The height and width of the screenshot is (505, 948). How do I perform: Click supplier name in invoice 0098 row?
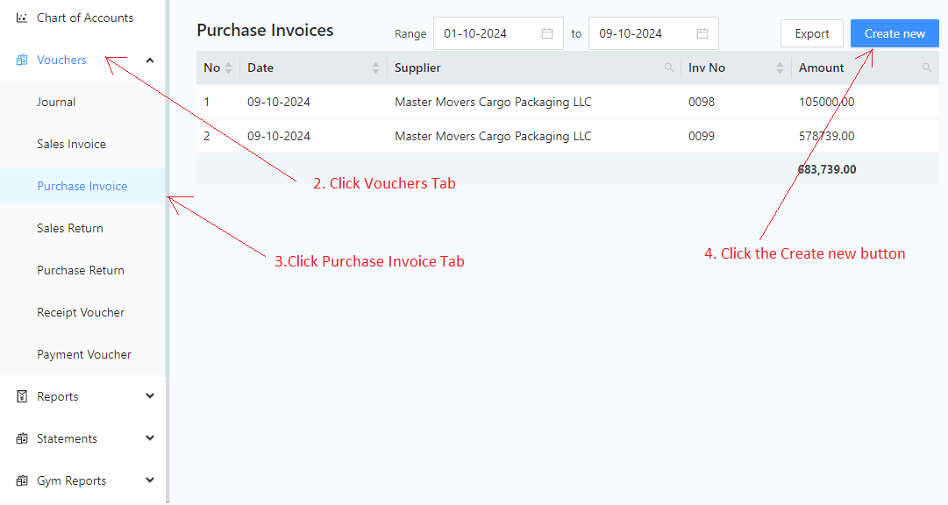click(x=493, y=102)
